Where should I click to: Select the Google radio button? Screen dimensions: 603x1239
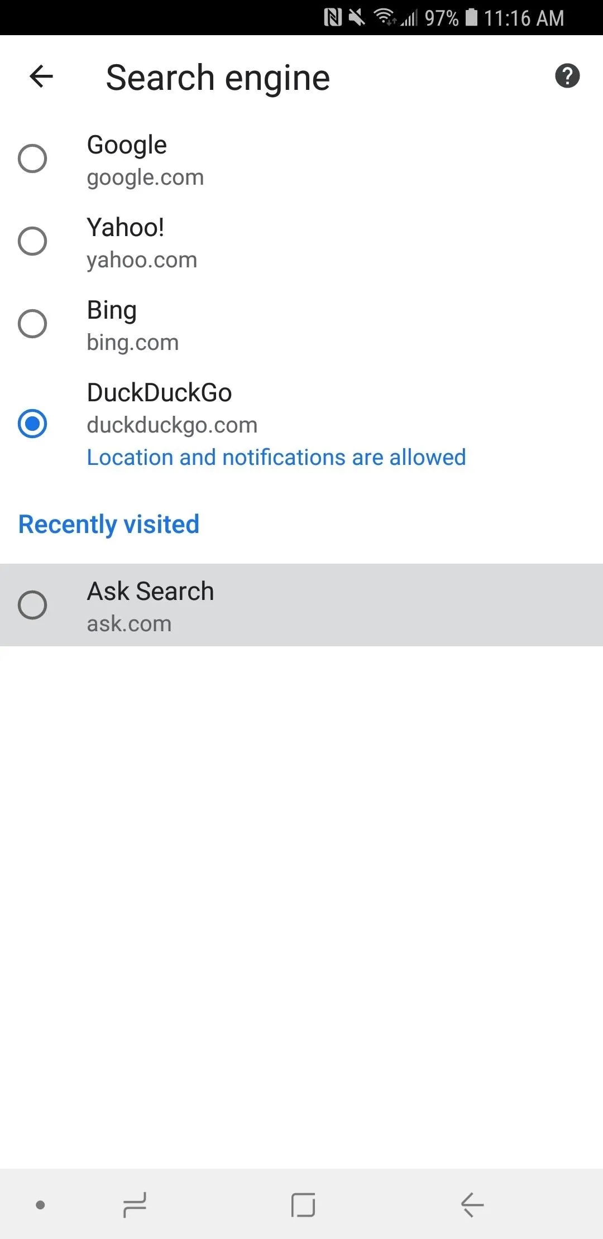tap(32, 159)
